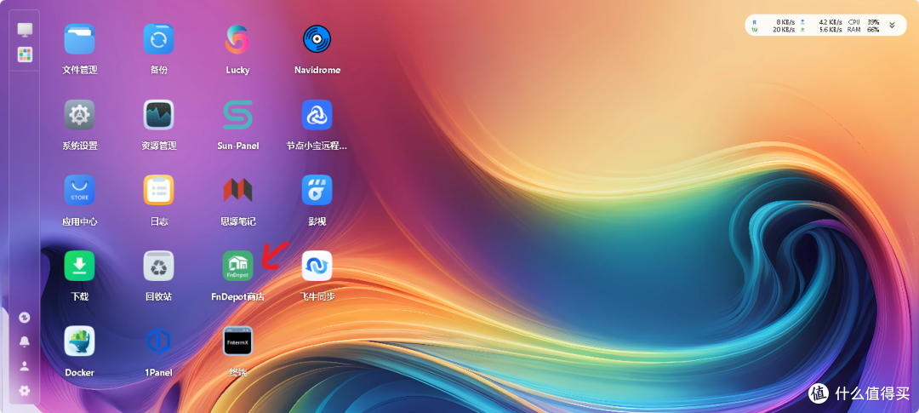919x413 pixels.
Task: Launch the Docker app
Action: tap(79, 341)
